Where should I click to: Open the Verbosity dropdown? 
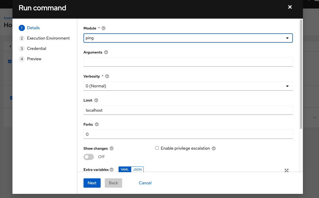[x=287, y=86]
